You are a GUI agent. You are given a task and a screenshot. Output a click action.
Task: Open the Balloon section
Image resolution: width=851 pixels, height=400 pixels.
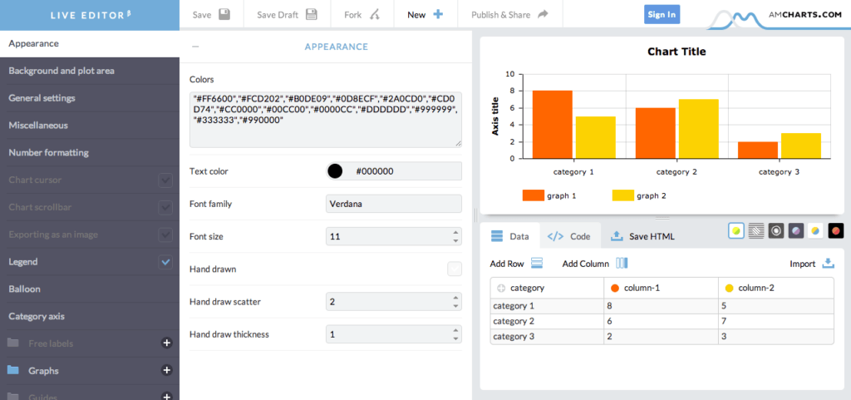click(90, 289)
